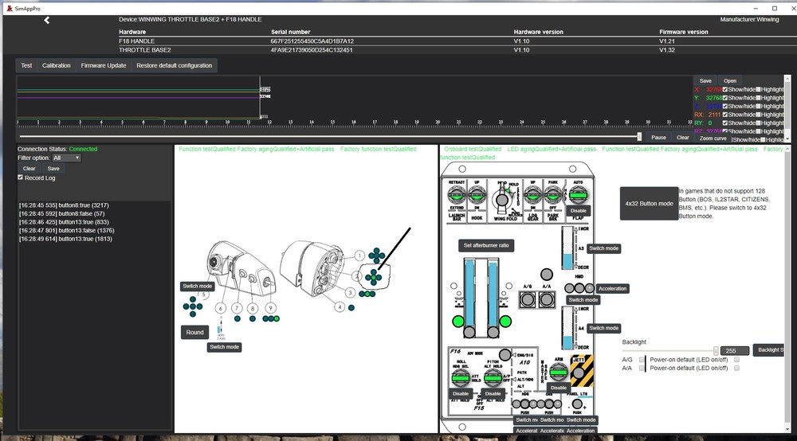Click Zoom curve button
The image size is (797, 441).
click(x=713, y=138)
